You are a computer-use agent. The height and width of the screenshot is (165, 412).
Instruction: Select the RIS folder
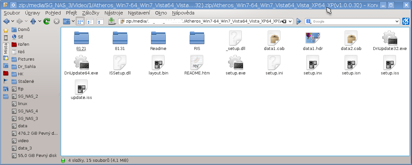pos(197,41)
